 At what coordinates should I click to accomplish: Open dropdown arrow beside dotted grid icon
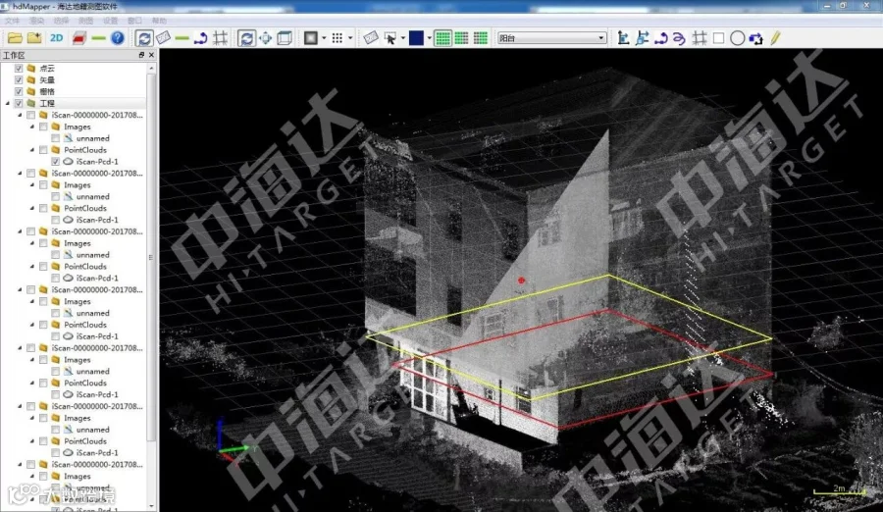[x=350, y=38]
